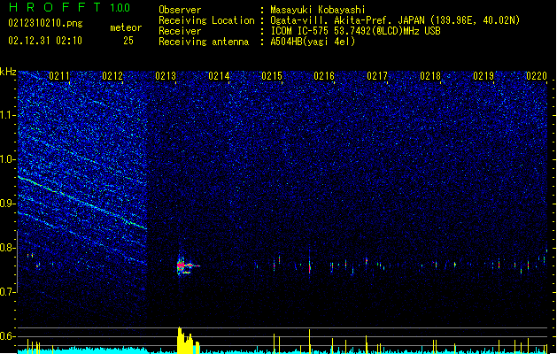Click the 0.9 kHz axis label
This screenshot has width=557, height=354.
(8, 204)
